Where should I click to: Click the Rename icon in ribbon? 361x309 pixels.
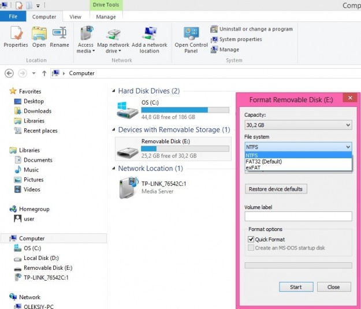point(59,33)
